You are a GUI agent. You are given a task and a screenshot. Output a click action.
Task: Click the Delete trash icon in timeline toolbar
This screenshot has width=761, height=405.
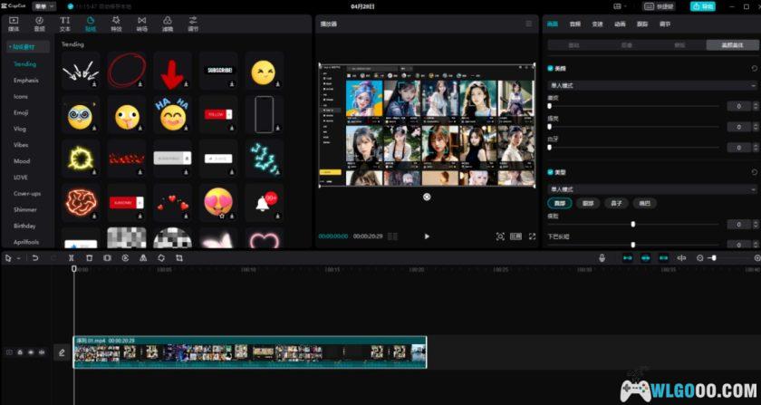pyautogui.click(x=90, y=258)
